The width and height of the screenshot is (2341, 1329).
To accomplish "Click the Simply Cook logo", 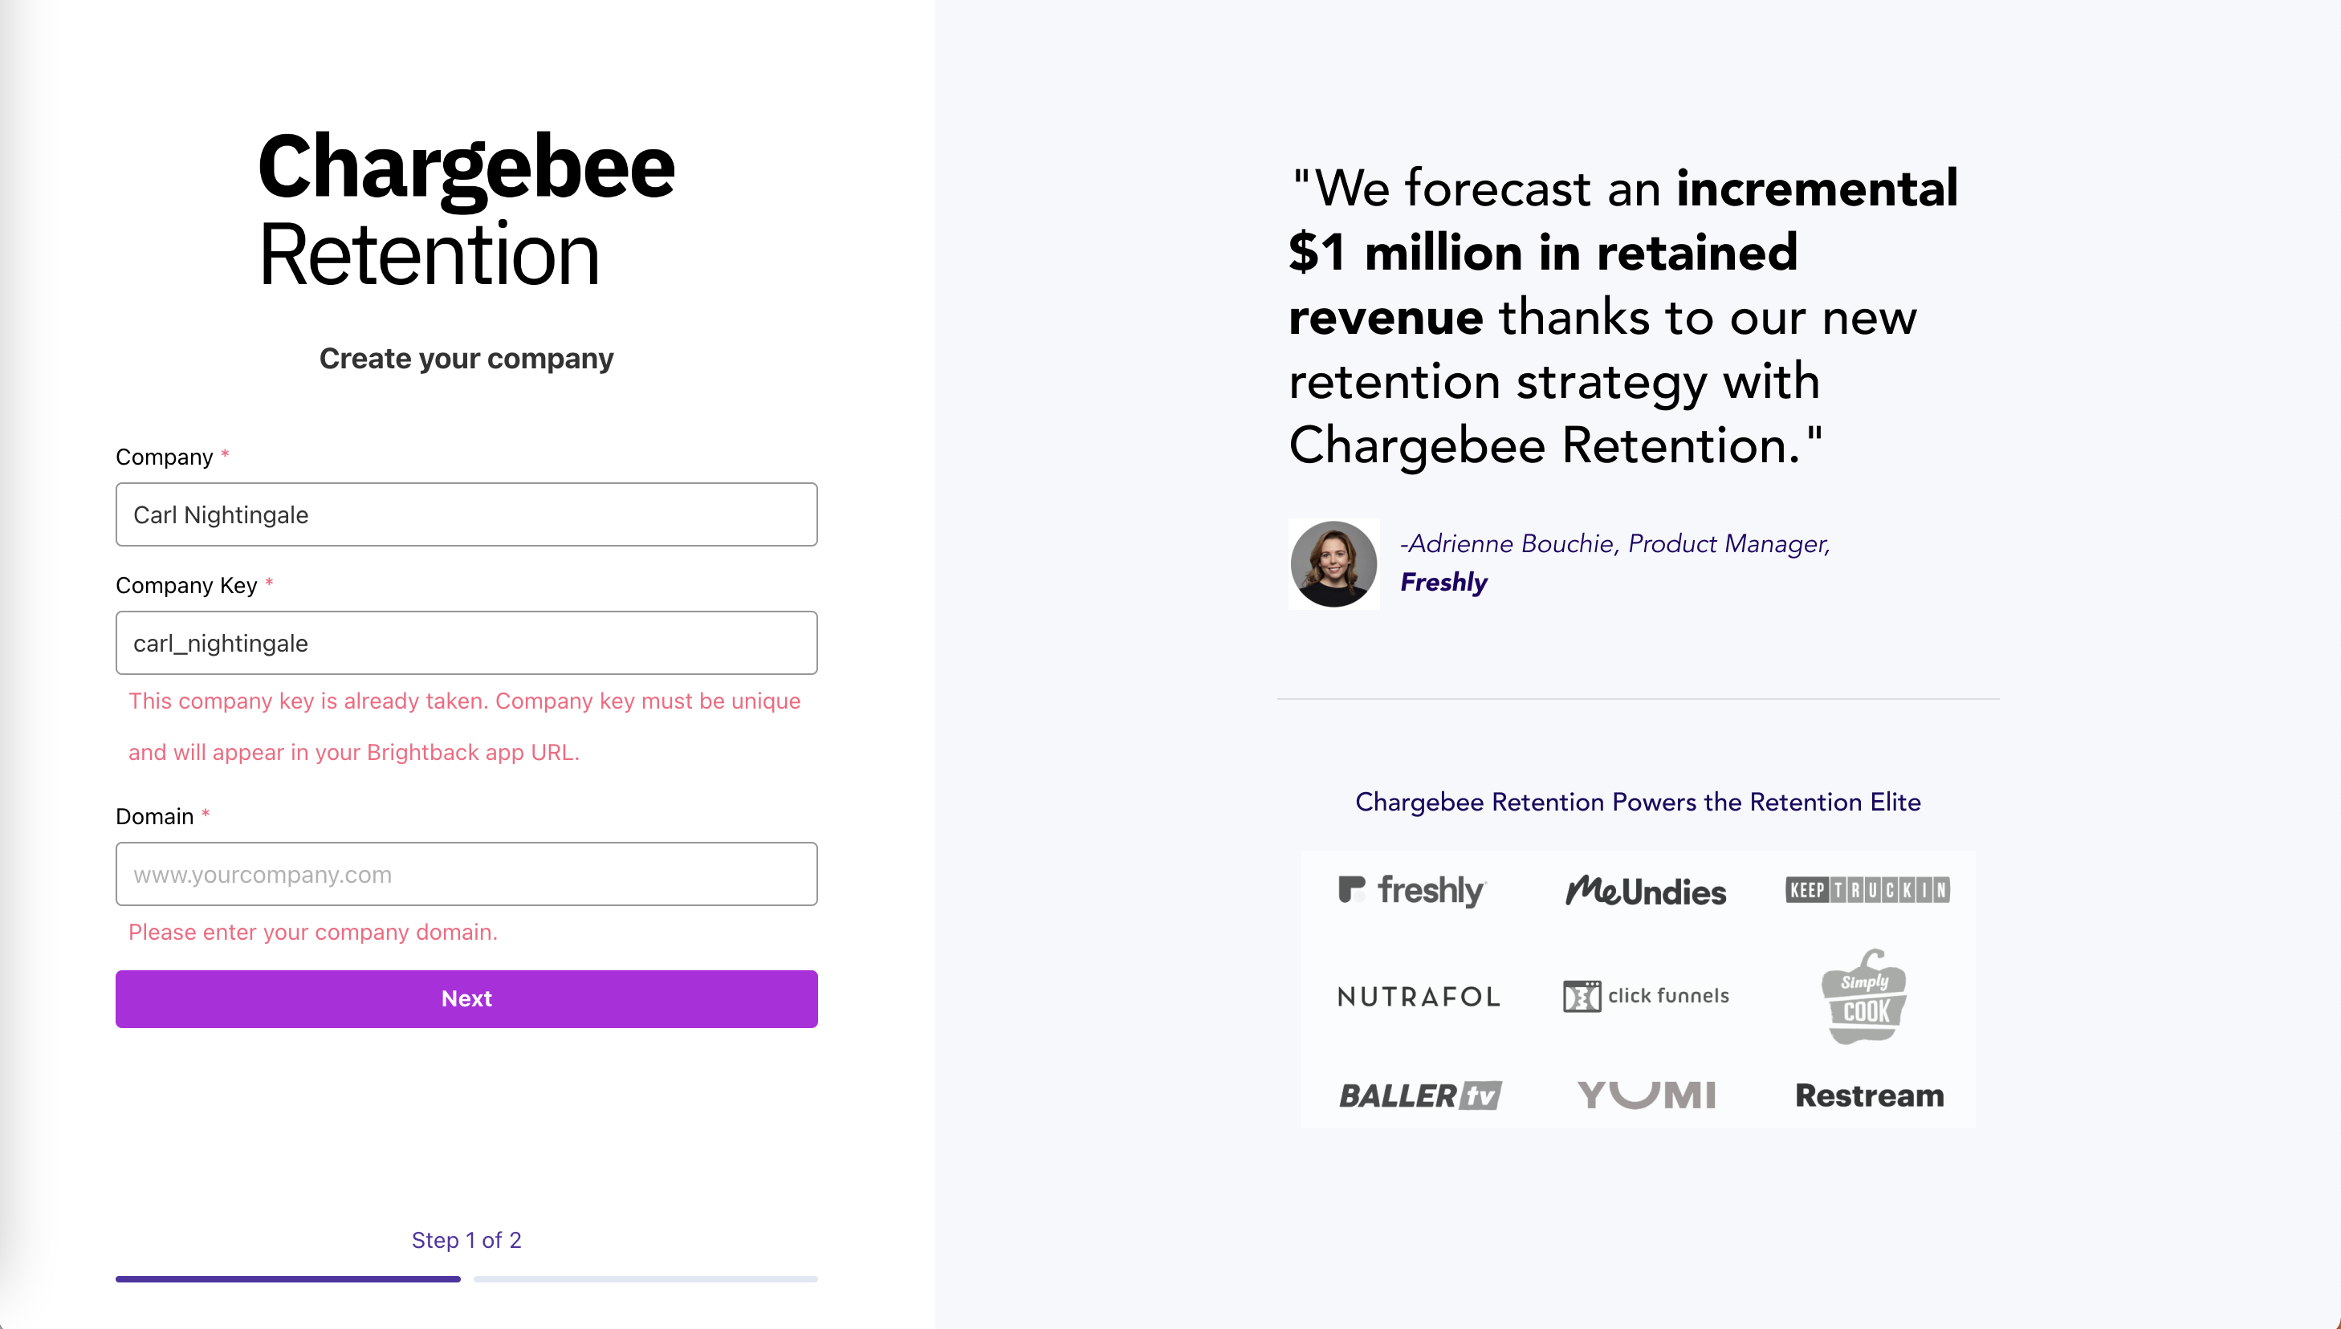I will (x=1864, y=997).
